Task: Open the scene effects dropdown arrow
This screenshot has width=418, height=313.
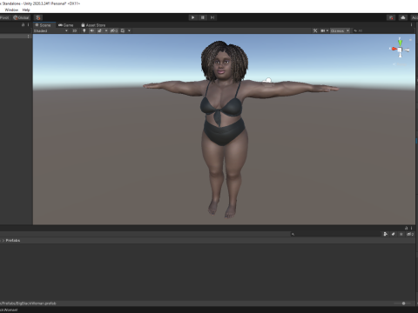Action: [106, 30]
